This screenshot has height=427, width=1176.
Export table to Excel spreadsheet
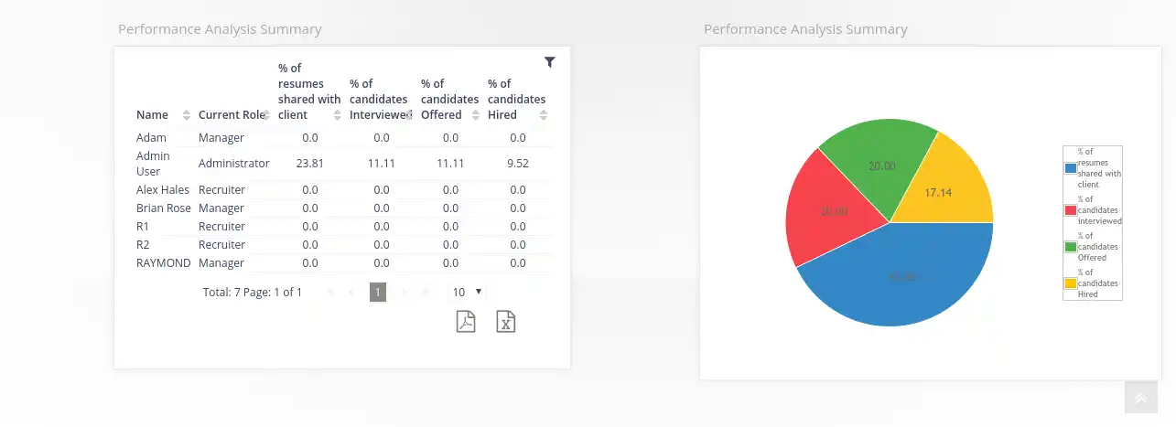(506, 322)
